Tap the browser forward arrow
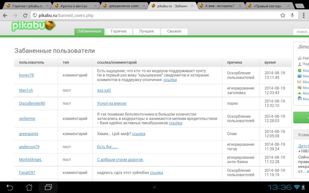Image resolution: width=309 pixels, height=193 pixels. coord(15,15)
